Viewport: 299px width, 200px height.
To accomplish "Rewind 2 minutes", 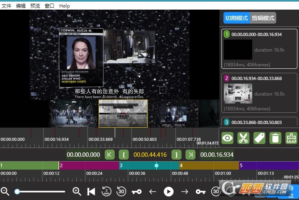I will [x=106, y=191].
